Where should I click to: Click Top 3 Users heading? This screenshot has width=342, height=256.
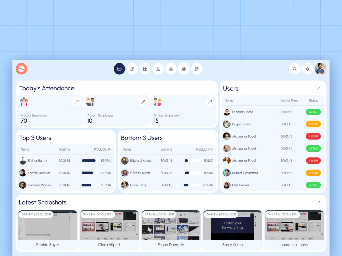[x=35, y=138]
